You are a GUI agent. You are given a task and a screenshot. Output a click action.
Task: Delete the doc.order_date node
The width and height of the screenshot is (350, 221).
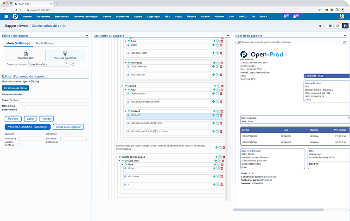coord(221,53)
